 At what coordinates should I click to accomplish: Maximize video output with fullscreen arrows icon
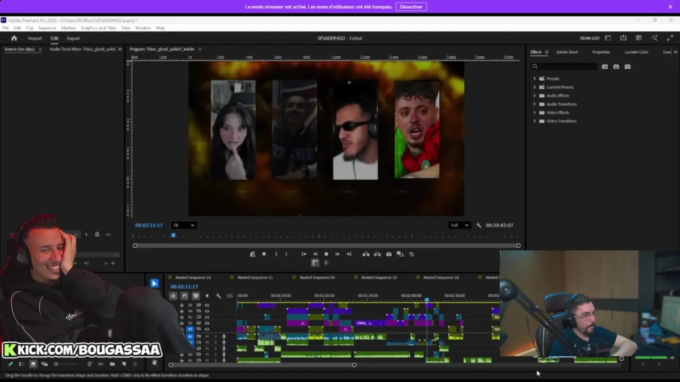pos(670,38)
